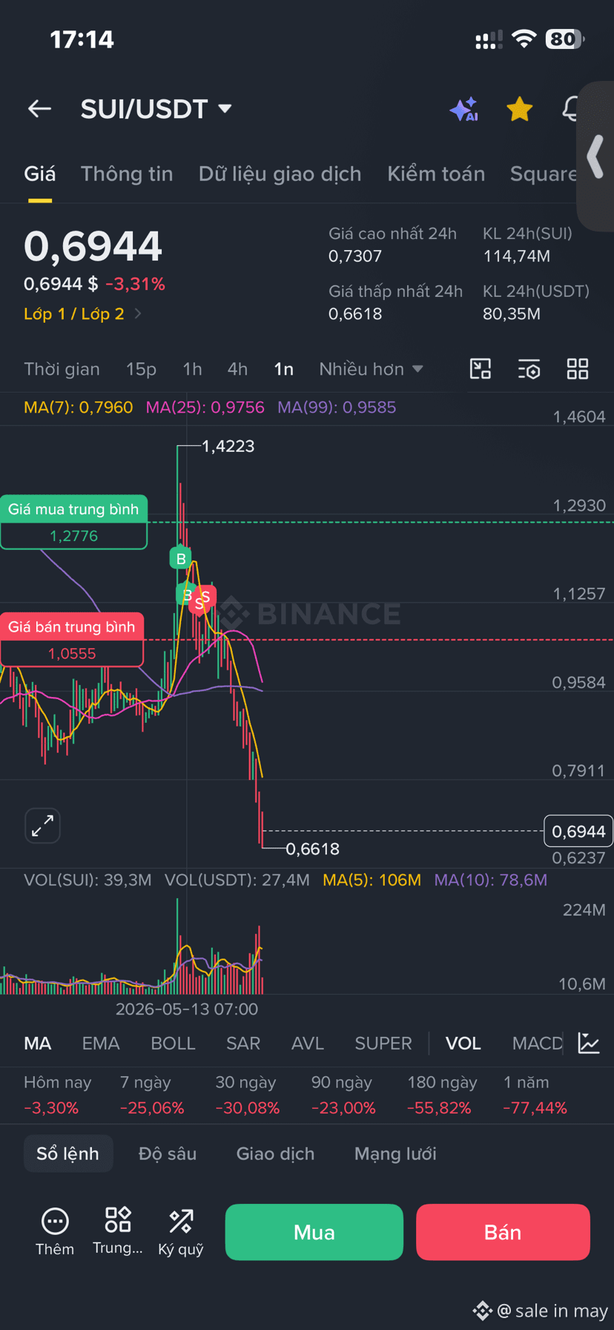Tap the cellular signal bars icon
Image resolution: width=614 pixels, height=1330 pixels.
(x=489, y=40)
